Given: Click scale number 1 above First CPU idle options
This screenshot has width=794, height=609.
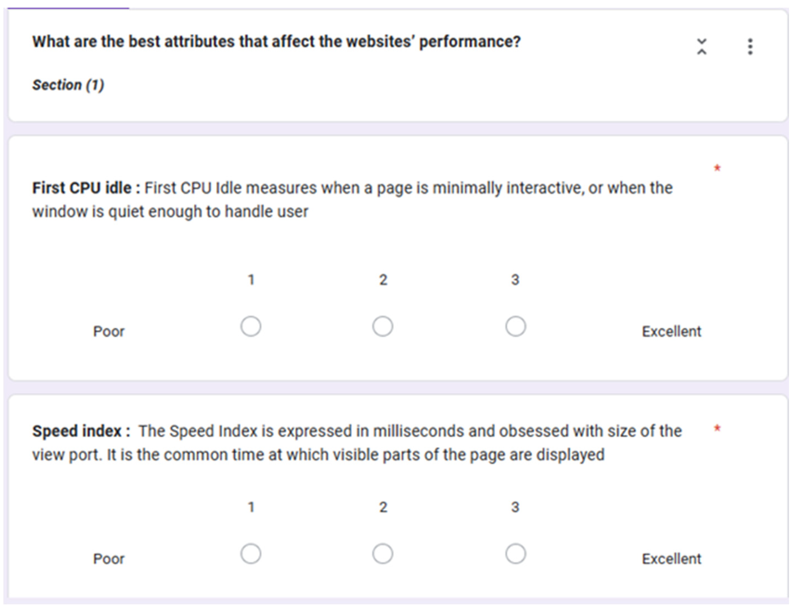Looking at the screenshot, I should (x=251, y=280).
